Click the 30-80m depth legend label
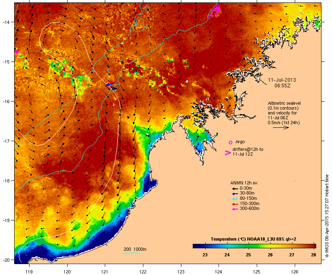This screenshot has height=275, width=332. 247,193
